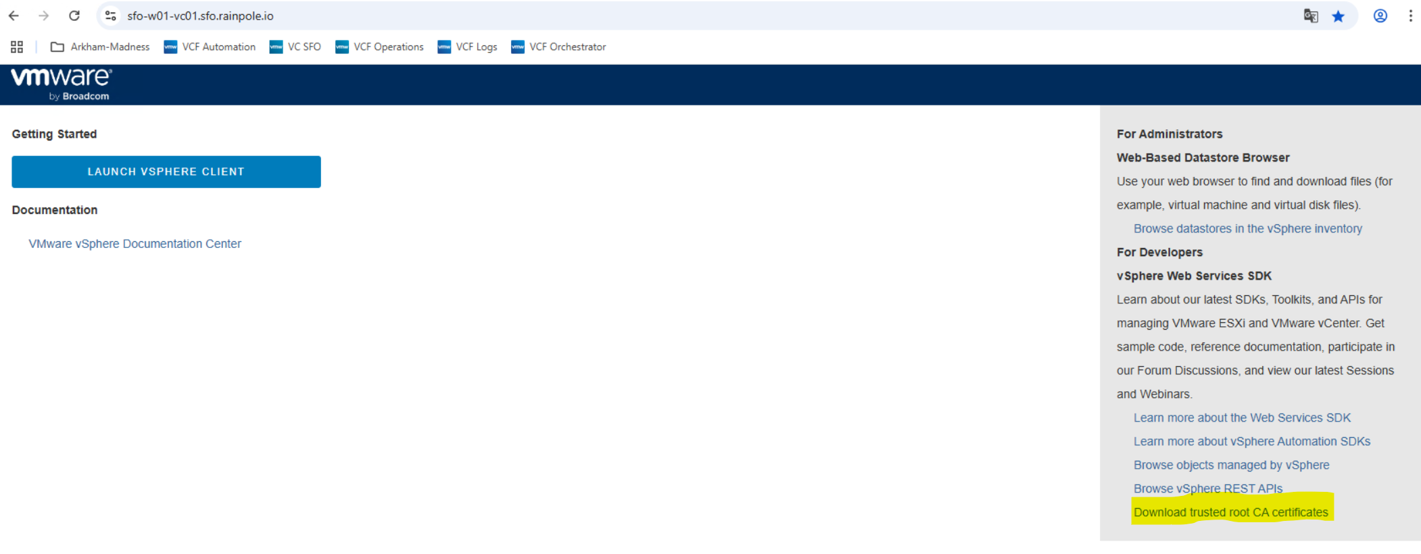1421x554 pixels.
Task: Expand the Arkham-Madness bookmarks folder
Action: click(100, 47)
